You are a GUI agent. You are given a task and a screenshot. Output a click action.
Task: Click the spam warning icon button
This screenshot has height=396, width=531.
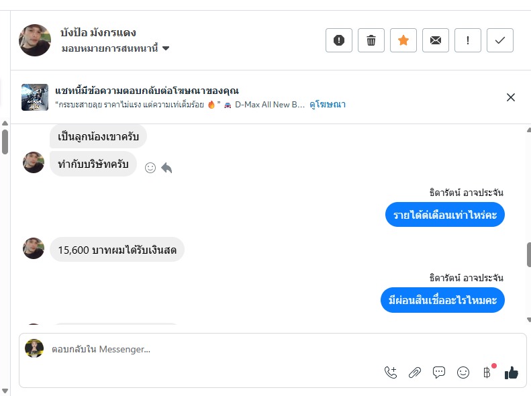tap(339, 40)
